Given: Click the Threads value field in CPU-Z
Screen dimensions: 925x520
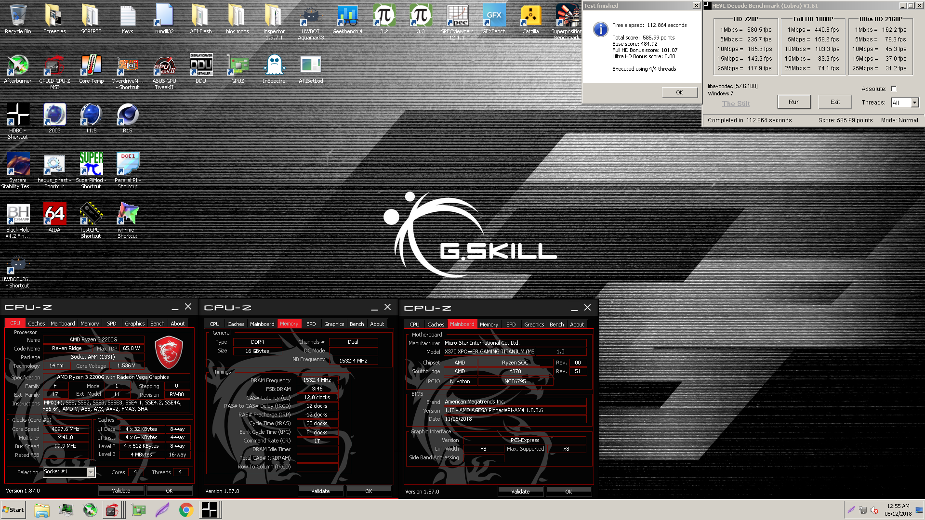Looking at the screenshot, I should point(181,472).
